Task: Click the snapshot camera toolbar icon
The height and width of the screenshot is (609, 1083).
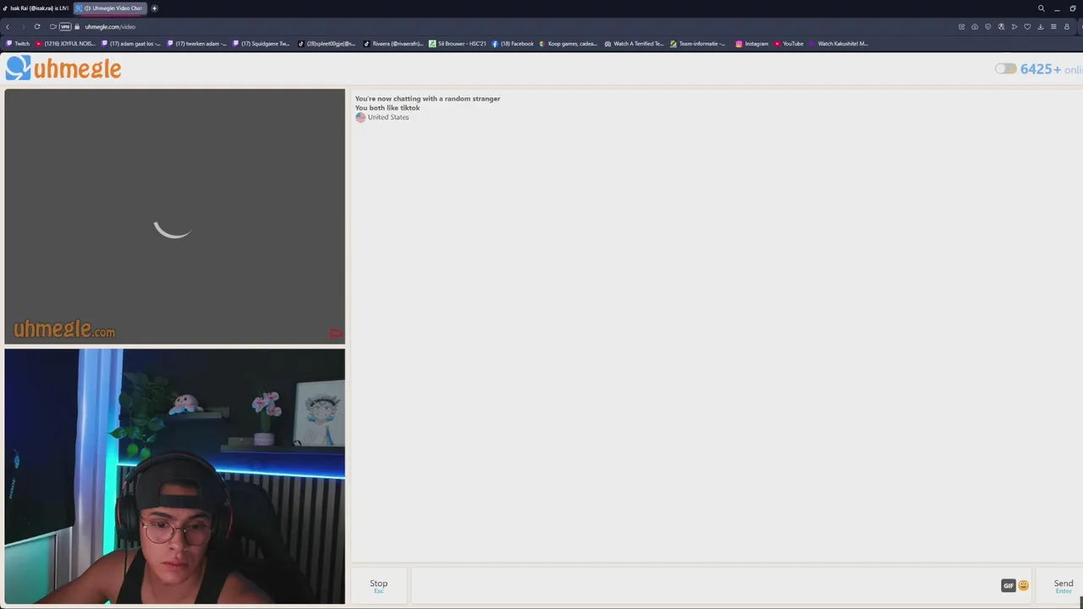Action: click(975, 27)
